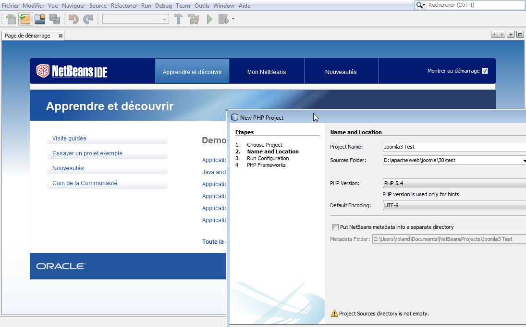Viewport: 526px width, 327px height.
Task: Open Nouveautés link in left list
Action: click(68, 168)
